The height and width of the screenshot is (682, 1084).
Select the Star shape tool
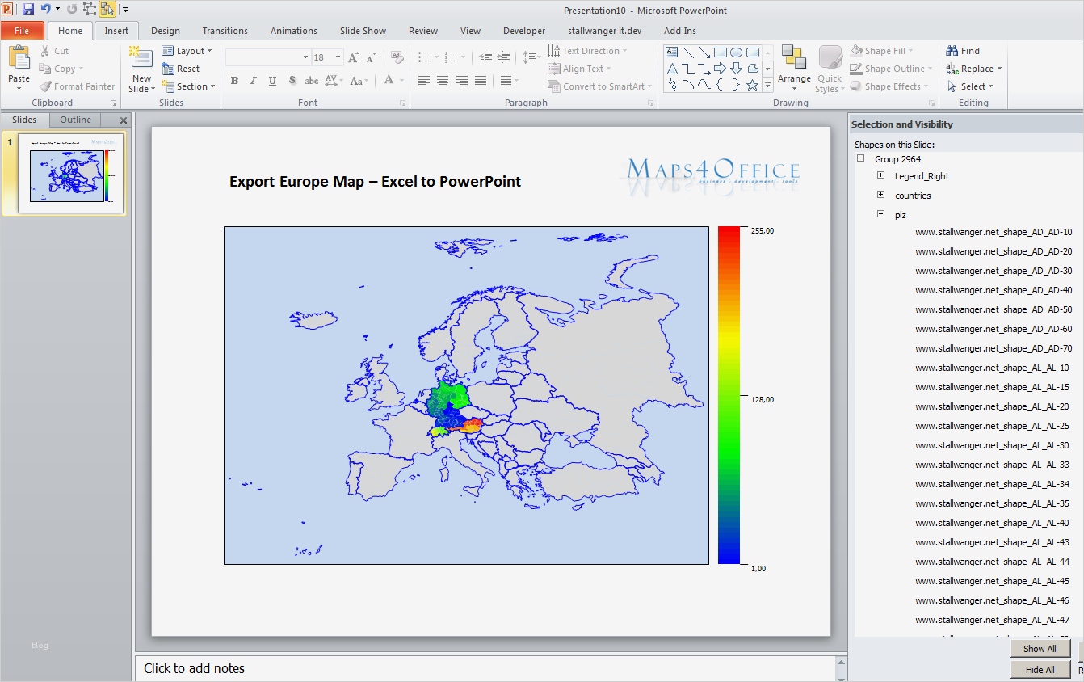[x=752, y=83]
